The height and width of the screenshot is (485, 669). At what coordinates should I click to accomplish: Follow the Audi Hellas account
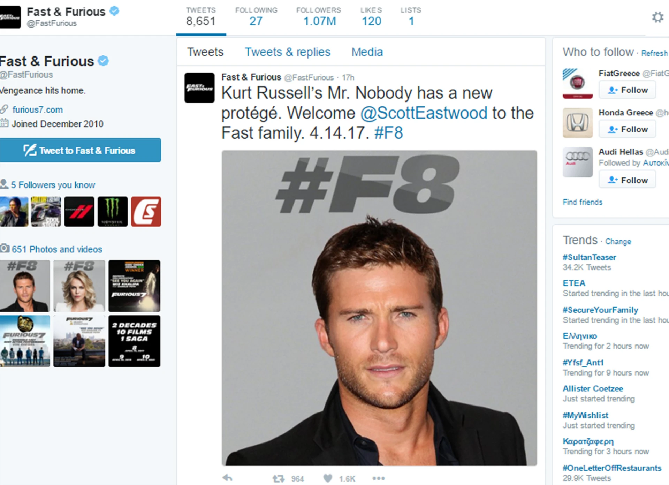point(627,180)
